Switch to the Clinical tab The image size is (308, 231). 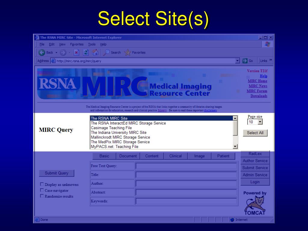pos(175,156)
